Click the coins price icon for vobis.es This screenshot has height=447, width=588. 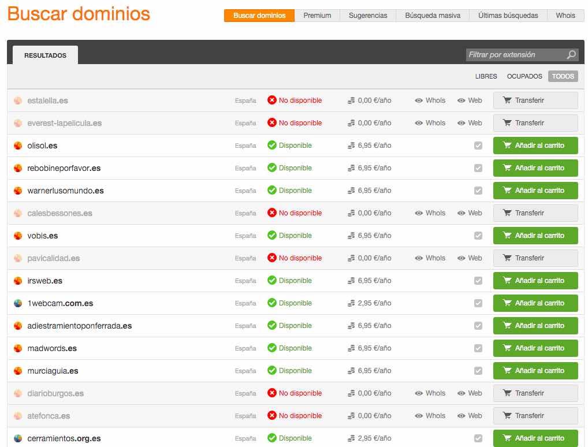pos(351,236)
